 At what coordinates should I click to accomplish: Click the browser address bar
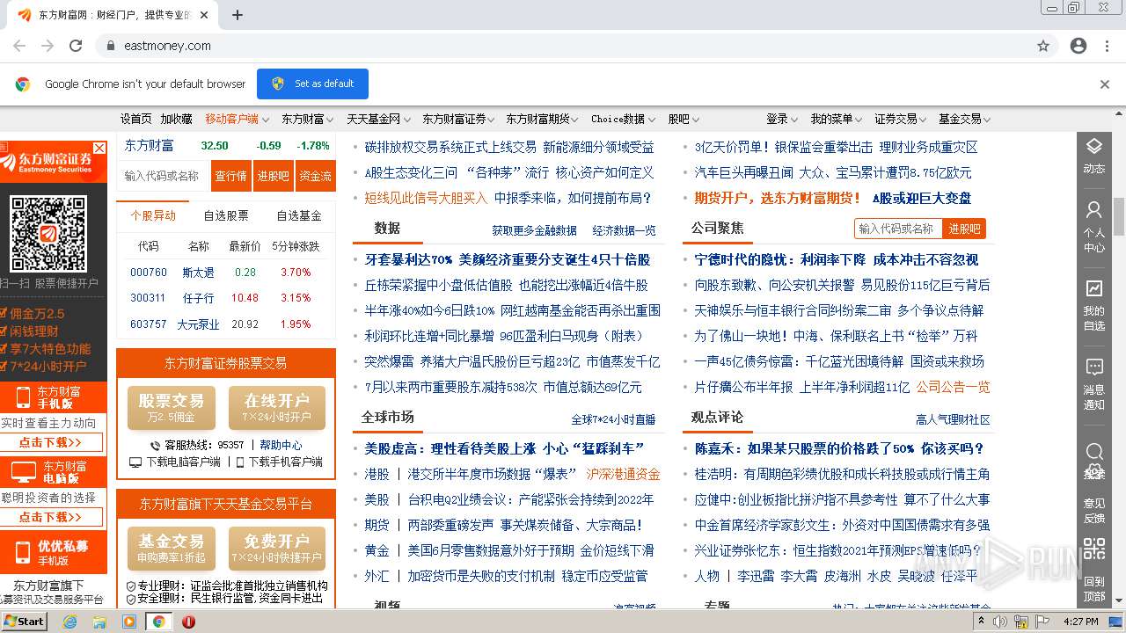click(x=563, y=46)
